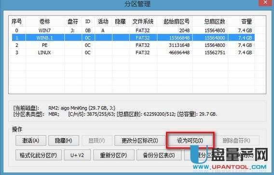The width and height of the screenshot is (274, 175).
Task: Click FAT32 in the PE row
Action: click(x=143, y=45)
